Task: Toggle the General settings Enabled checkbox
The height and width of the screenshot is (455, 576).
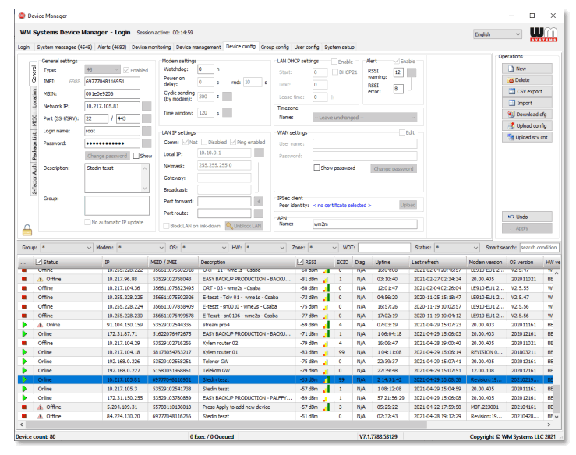Action: pyautogui.click(x=126, y=70)
